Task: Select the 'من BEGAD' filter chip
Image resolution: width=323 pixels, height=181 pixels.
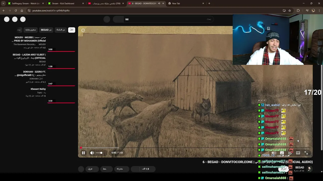Action: (46, 30)
